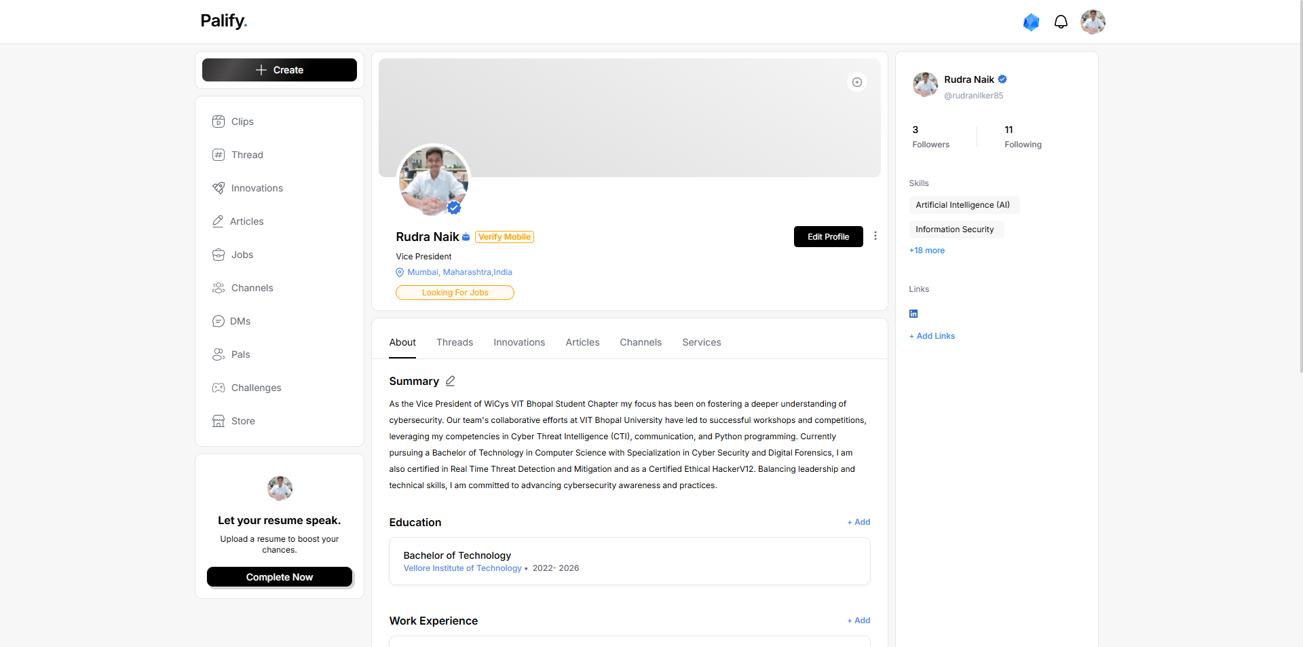Open Challenges gamepad icon
This screenshot has height=647, width=1303.
pos(218,388)
